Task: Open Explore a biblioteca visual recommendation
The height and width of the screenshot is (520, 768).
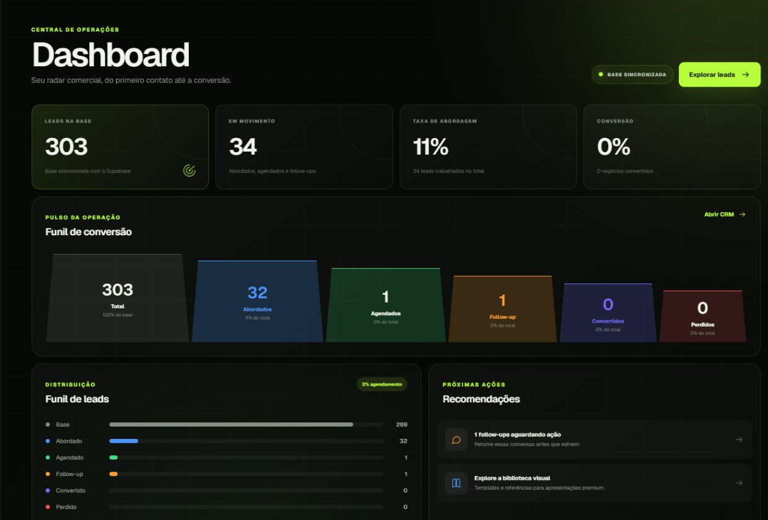Action: click(595, 483)
